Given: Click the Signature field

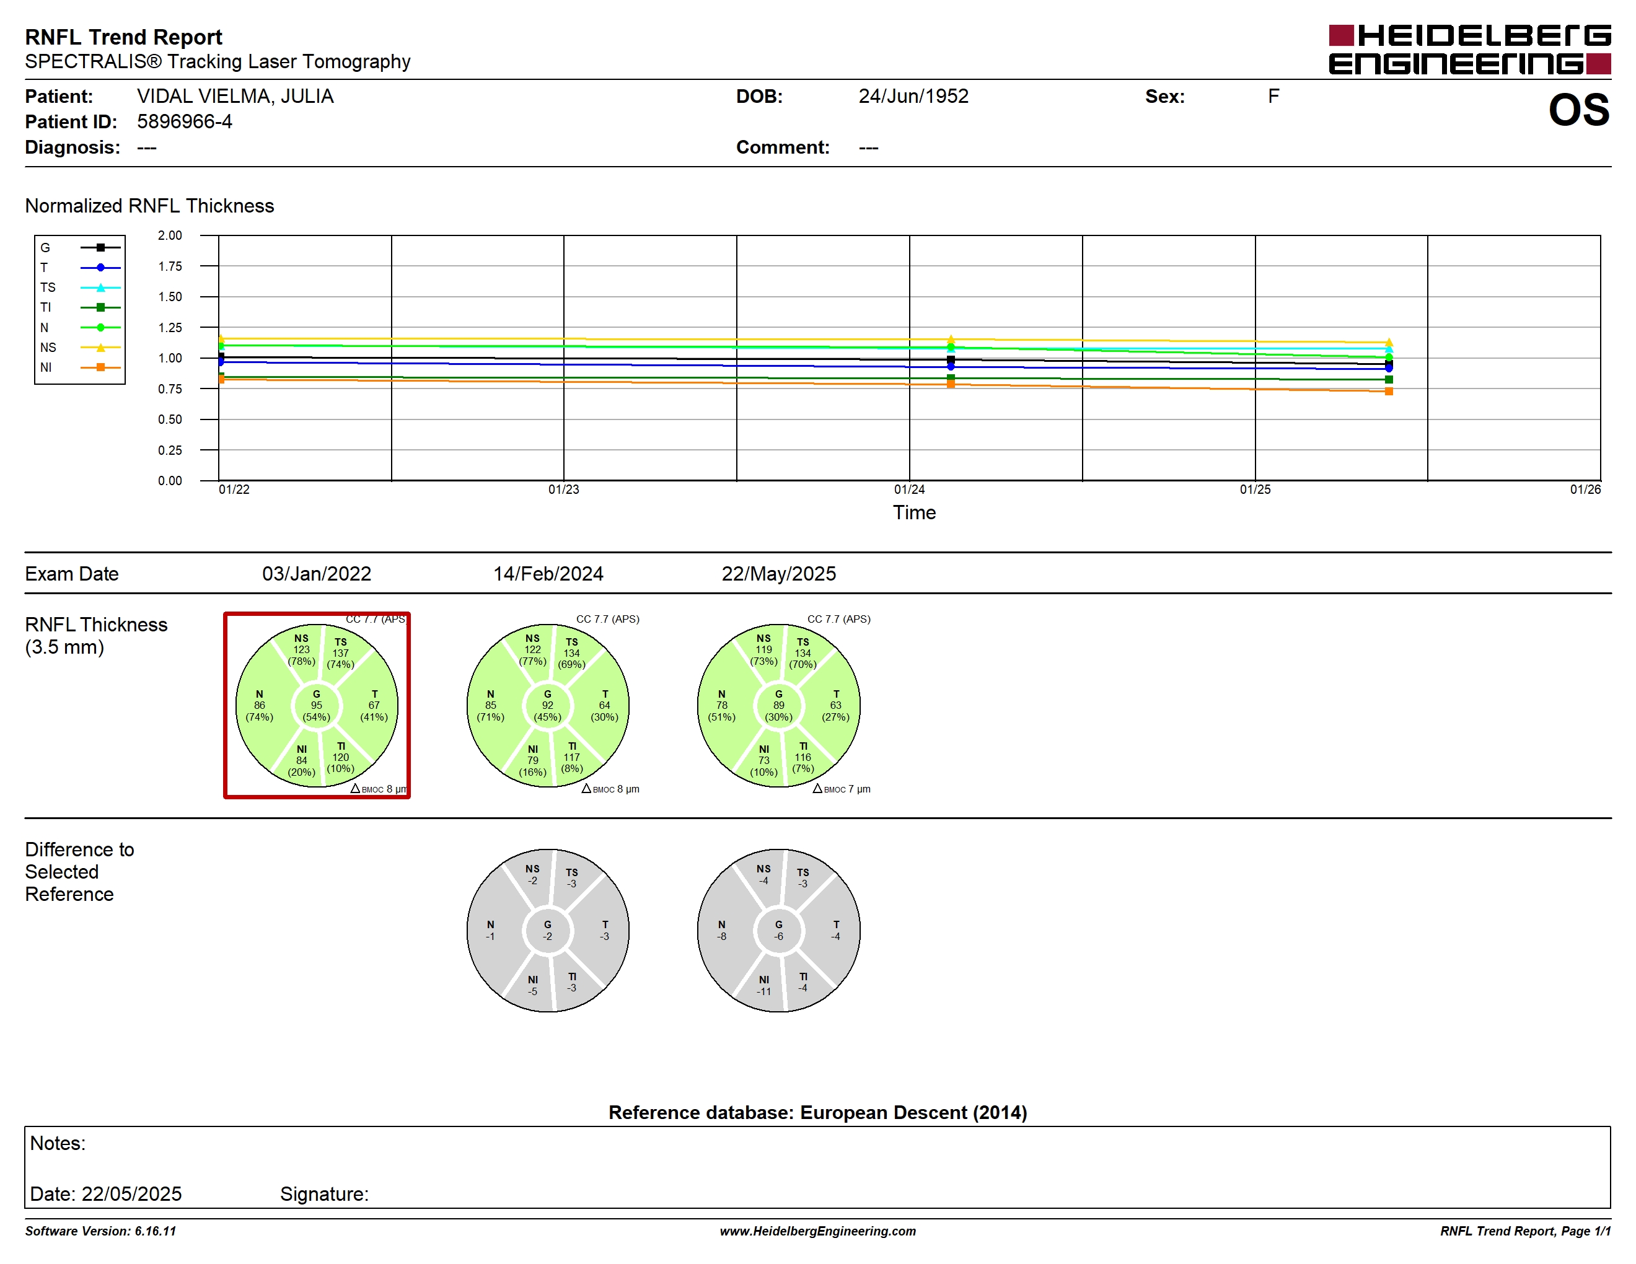Looking at the screenshot, I should point(324,1193).
